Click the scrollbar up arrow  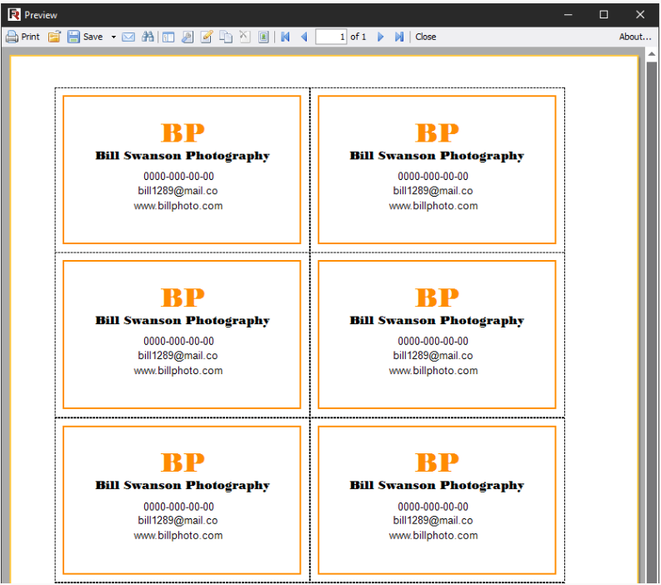tap(652, 54)
